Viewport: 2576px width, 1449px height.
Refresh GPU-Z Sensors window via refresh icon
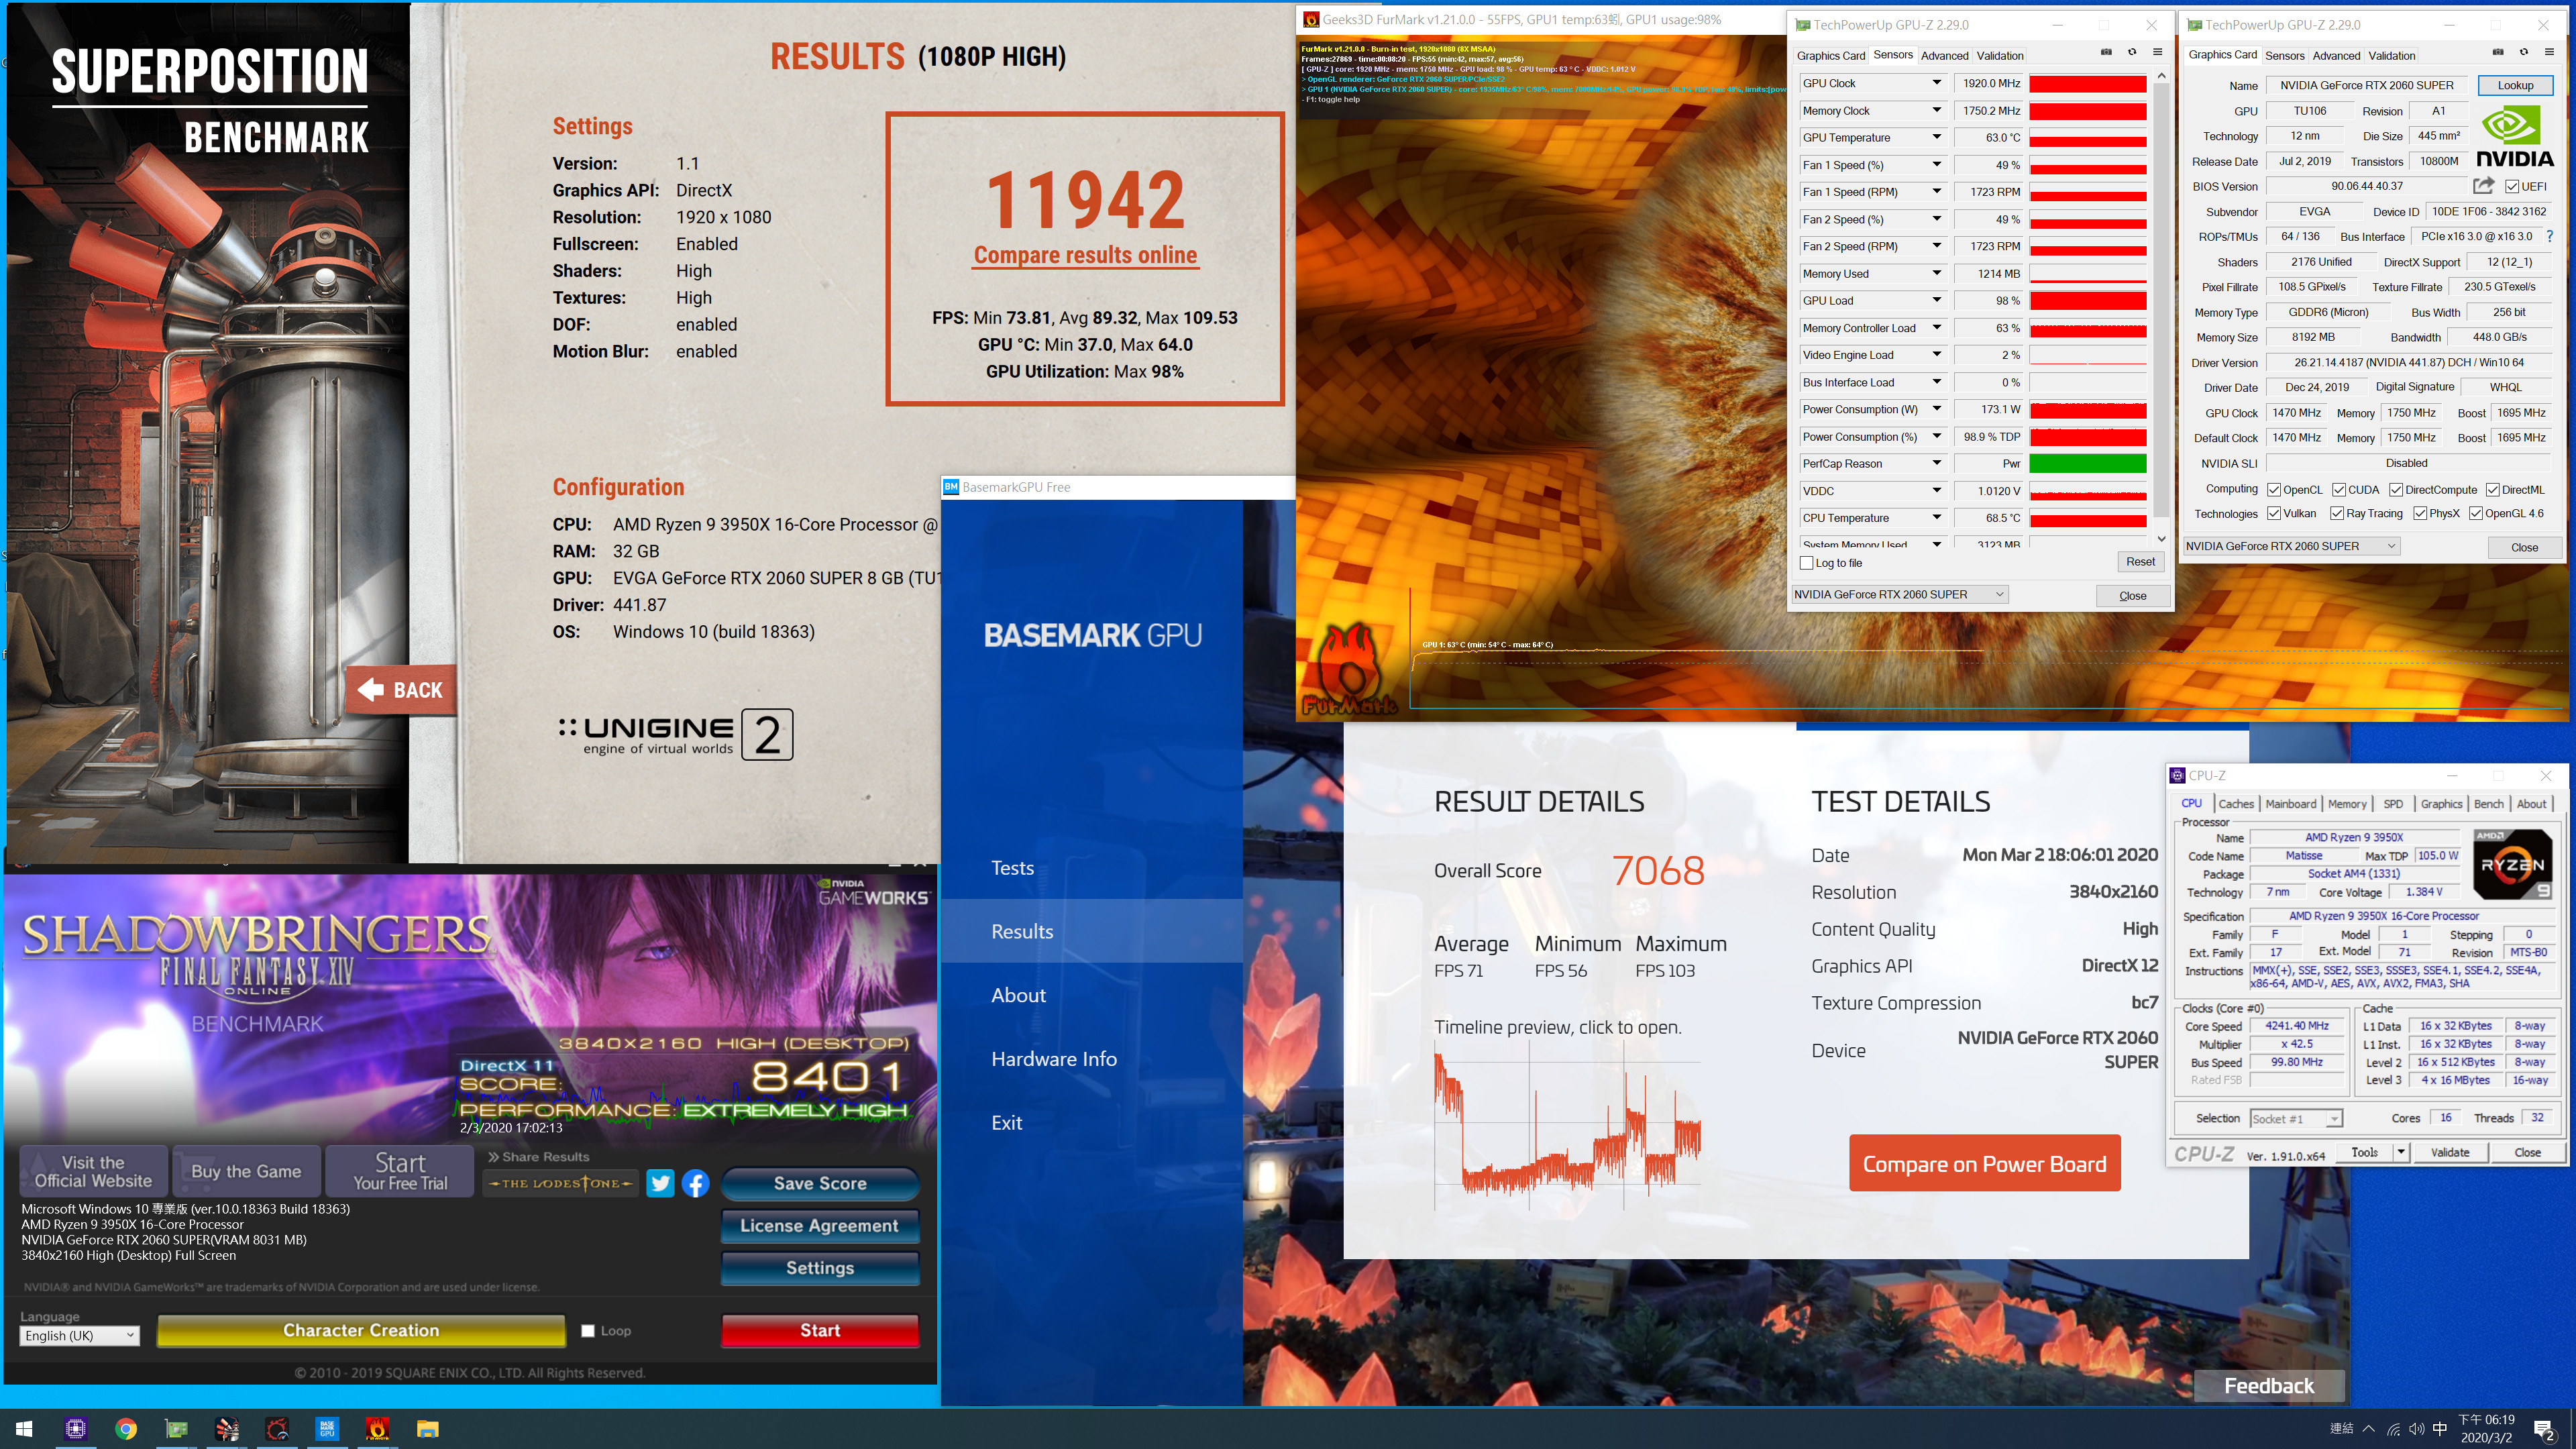point(2132,52)
